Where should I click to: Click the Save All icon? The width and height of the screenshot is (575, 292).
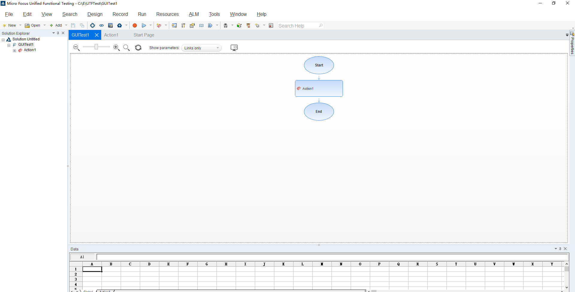82,25
